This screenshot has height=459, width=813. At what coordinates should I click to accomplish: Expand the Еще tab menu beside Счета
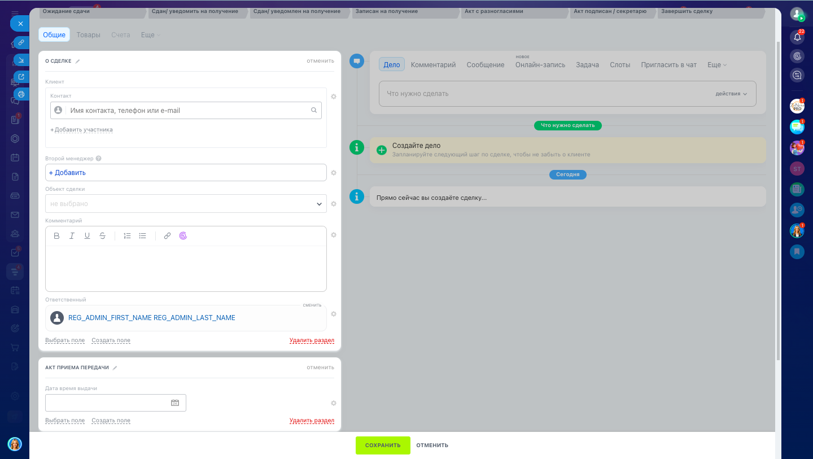[151, 35]
